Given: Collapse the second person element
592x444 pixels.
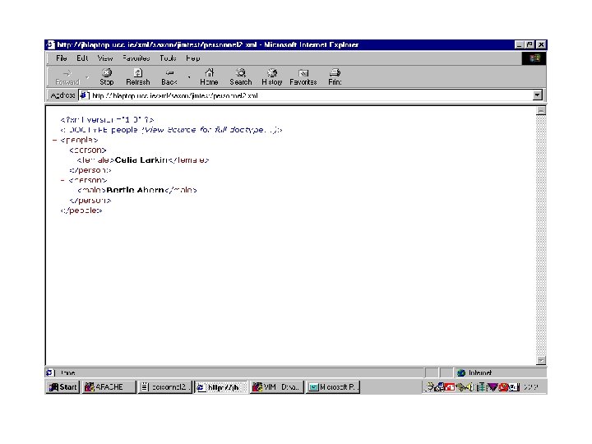Looking at the screenshot, I should tap(62, 180).
